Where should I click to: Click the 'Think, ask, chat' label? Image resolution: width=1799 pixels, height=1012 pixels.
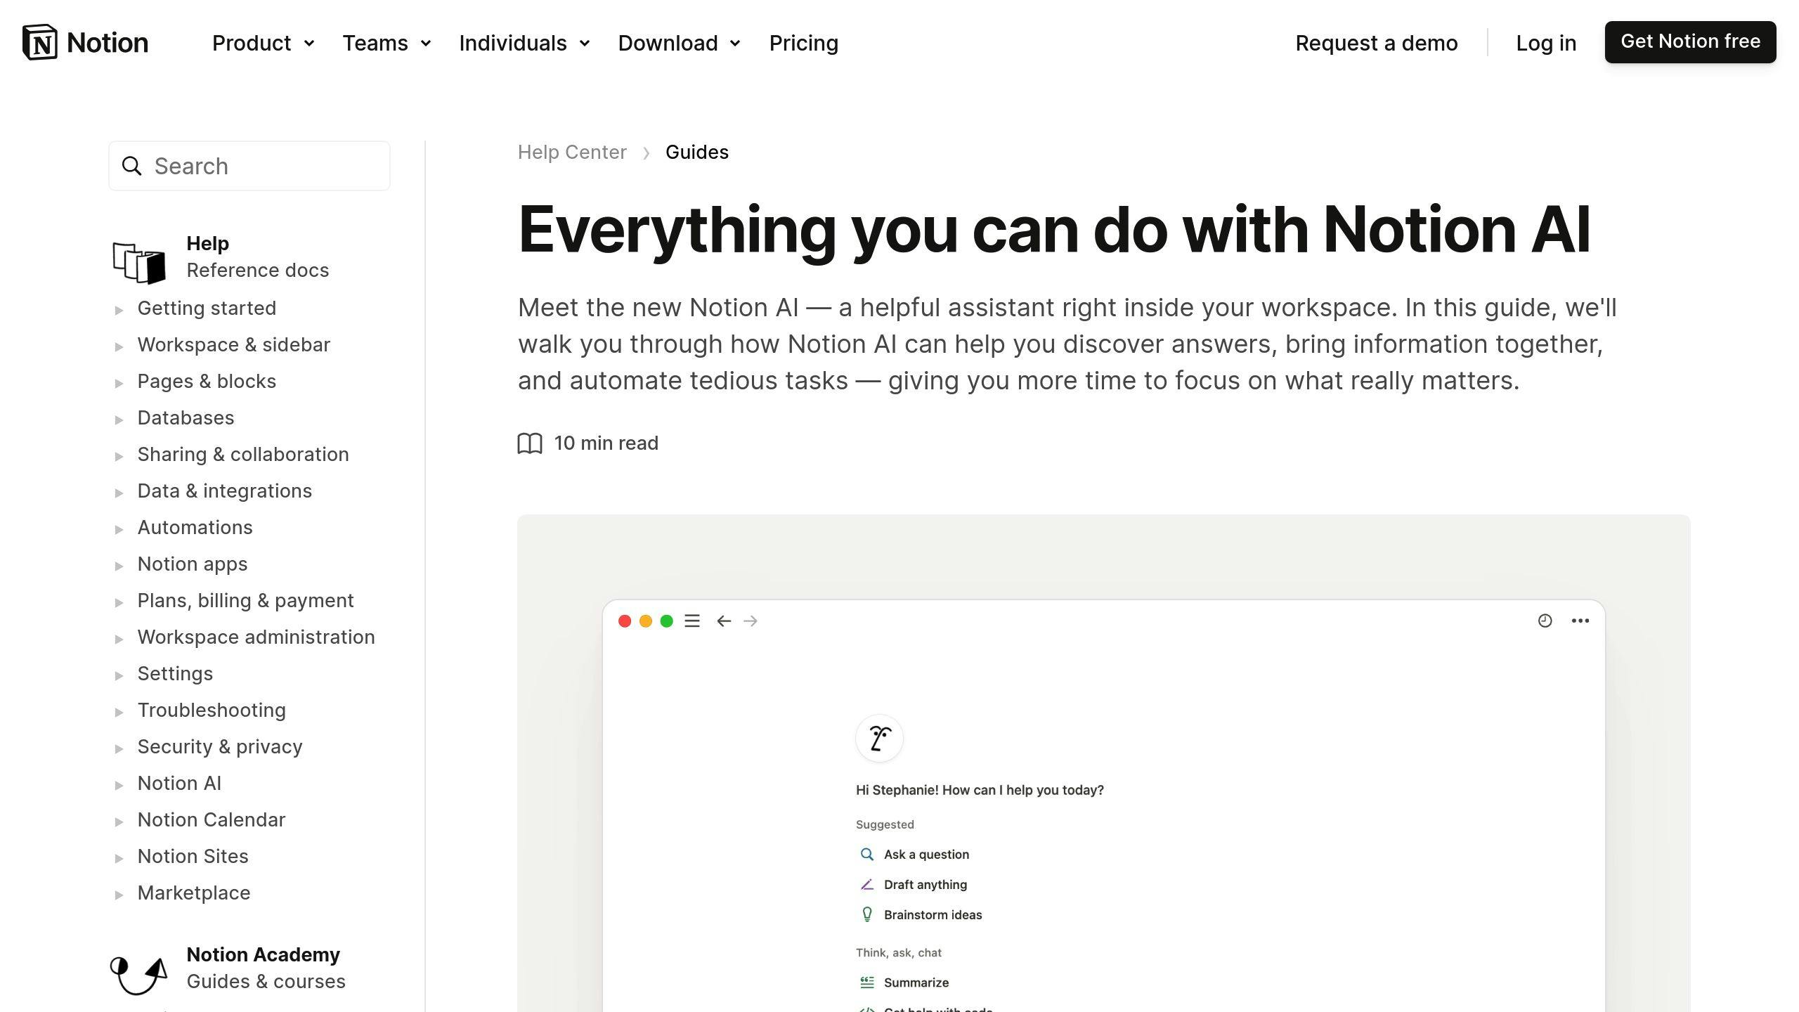[898, 953]
